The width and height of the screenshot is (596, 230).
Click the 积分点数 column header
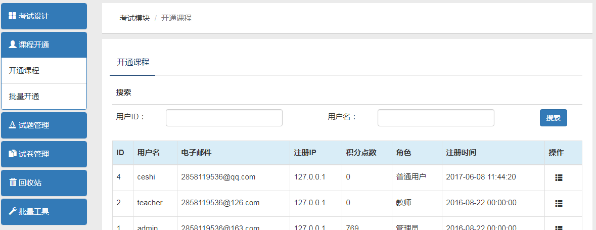(x=361, y=153)
